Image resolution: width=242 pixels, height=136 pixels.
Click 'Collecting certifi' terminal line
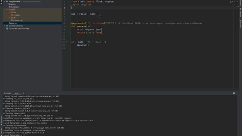pos(17,104)
